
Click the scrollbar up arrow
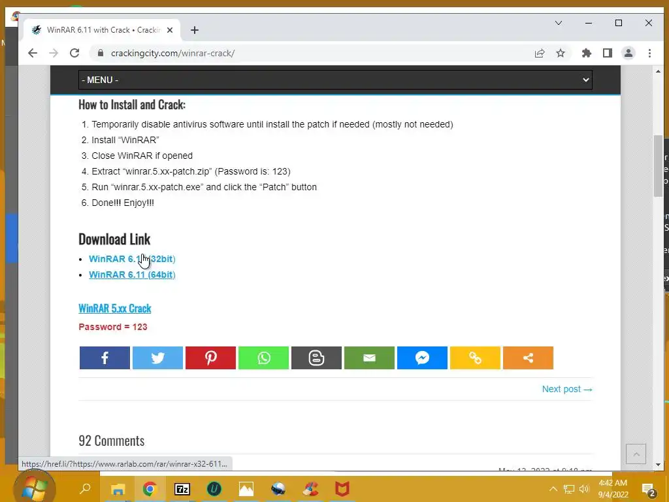click(x=658, y=71)
